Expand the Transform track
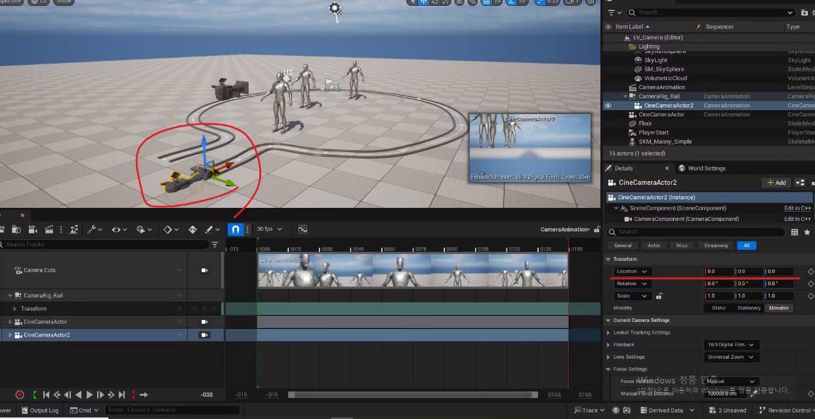This screenshot has height=419, width=815. pos(15,309)
